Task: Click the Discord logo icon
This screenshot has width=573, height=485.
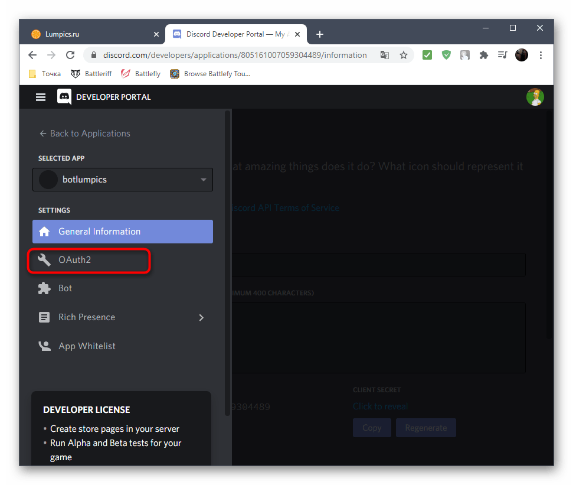Action: [64, 97]
